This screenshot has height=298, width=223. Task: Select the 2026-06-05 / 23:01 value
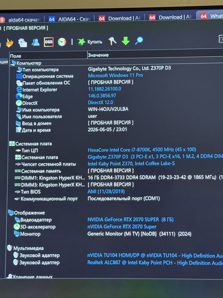[x=107, y=129]
